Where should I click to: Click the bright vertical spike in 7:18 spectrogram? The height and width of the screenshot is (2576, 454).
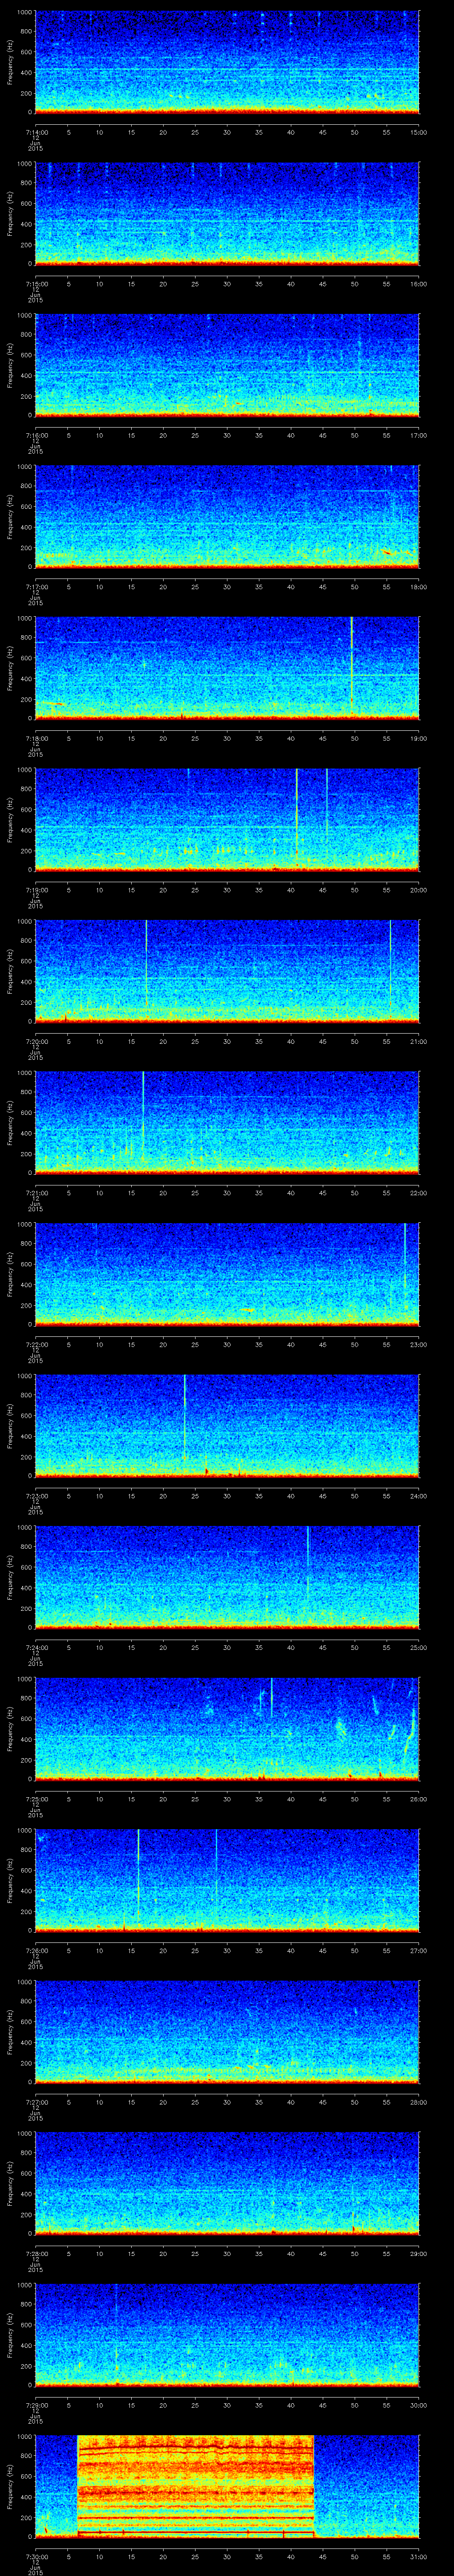[352, 667]
